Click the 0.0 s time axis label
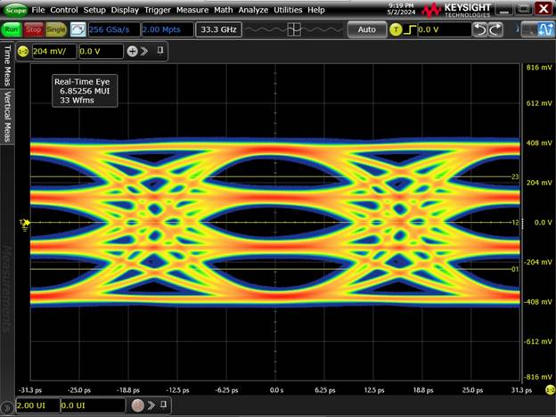Image resolution: width=556 pixels, height=417 pixels. (276, 390)
